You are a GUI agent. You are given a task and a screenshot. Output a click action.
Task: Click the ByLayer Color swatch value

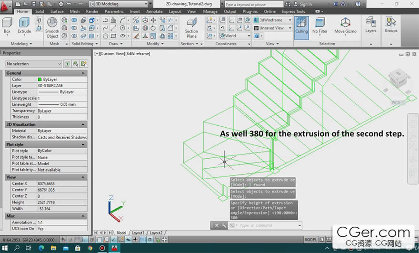coord(40,80)
